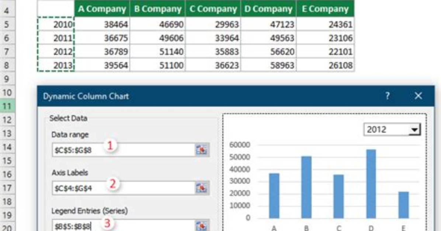The height and width of the screenshot is (231, 441).
Task: Click cell with value 23106
Action: point(326,38)
